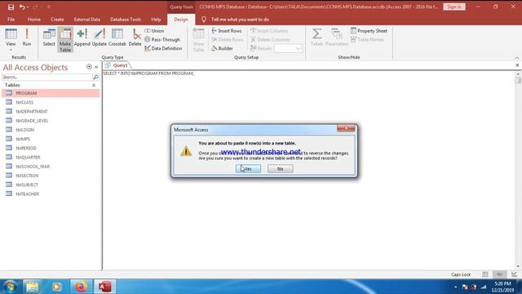This screenshot has width=522, height=294.
Task: Choose the Select query type icon
Action: [49, 38]
